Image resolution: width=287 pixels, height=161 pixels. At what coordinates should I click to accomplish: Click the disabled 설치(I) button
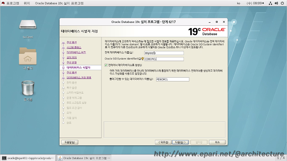199,142
